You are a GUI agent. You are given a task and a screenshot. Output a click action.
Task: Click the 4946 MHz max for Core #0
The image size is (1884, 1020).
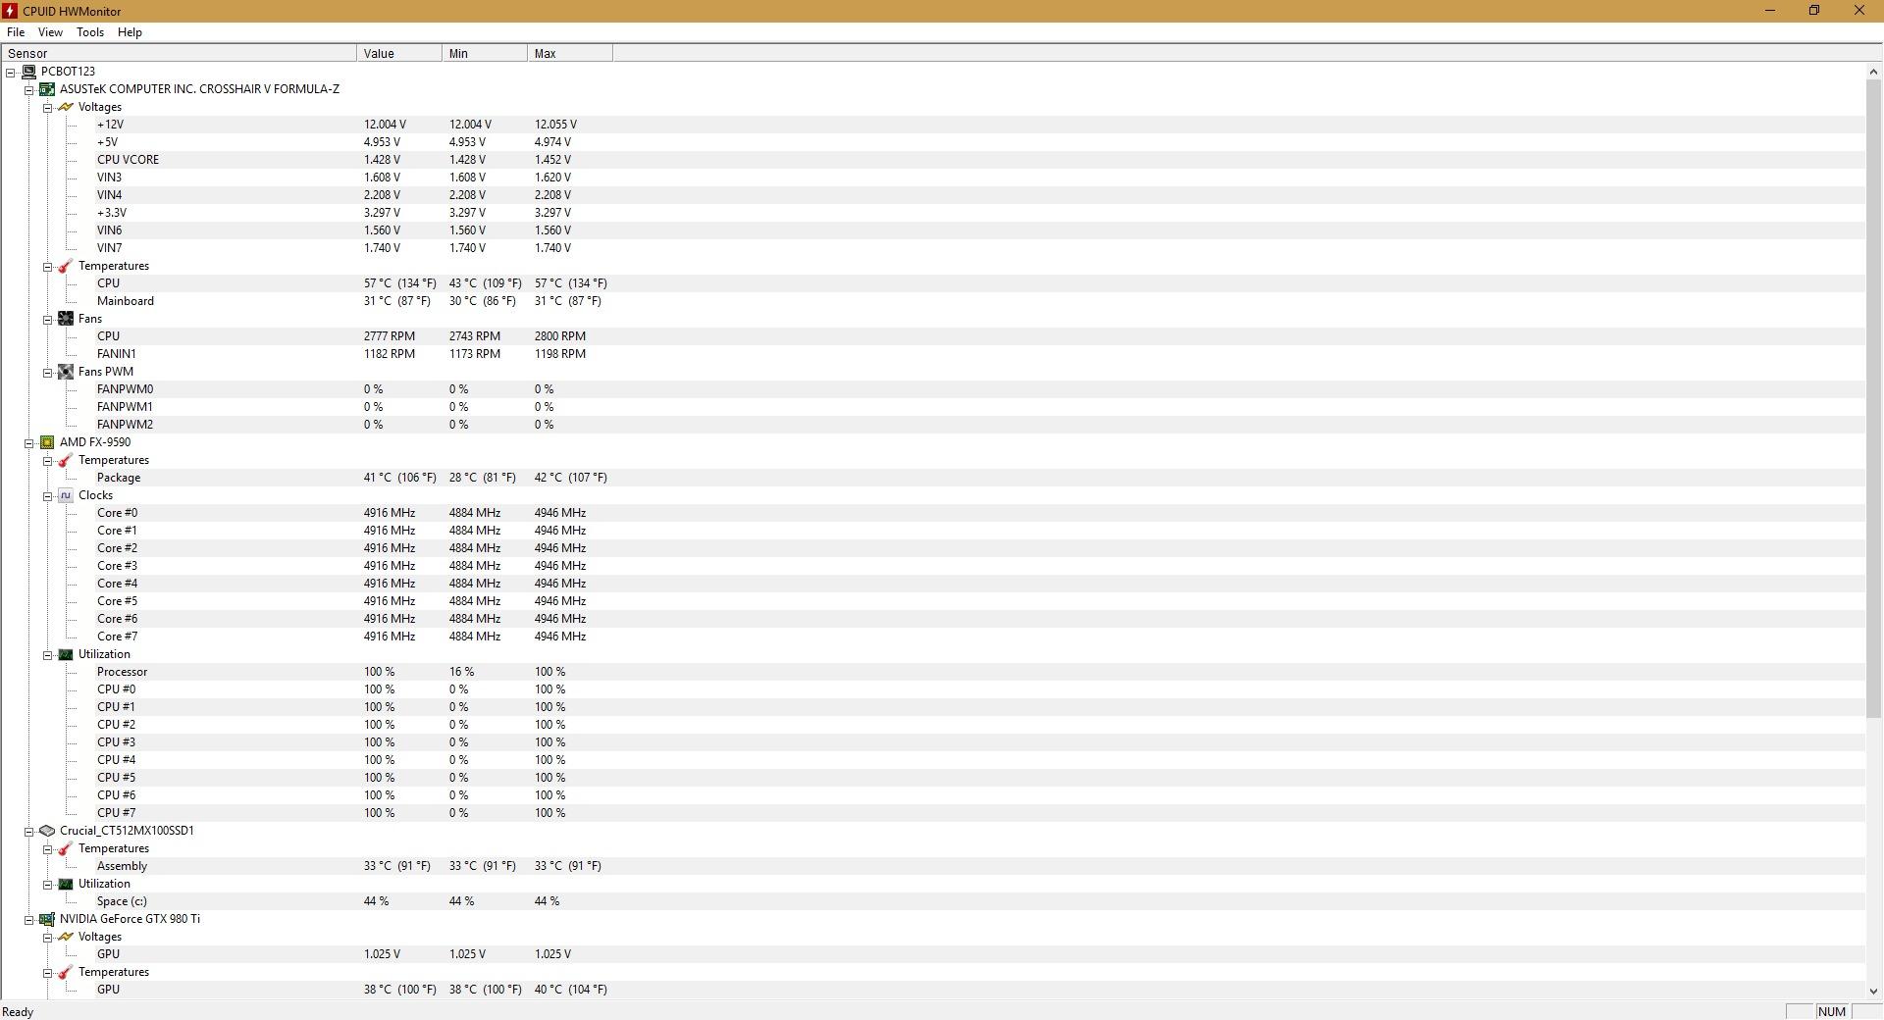coord(560,513)
